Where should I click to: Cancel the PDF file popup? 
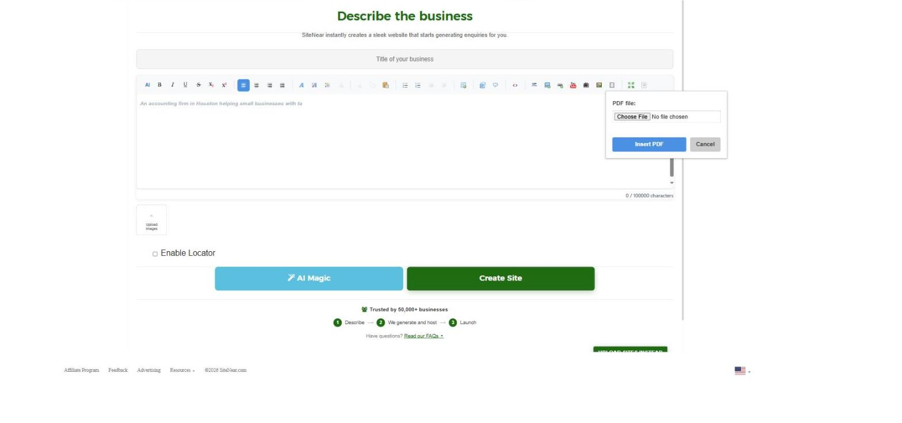coord(705,144)
